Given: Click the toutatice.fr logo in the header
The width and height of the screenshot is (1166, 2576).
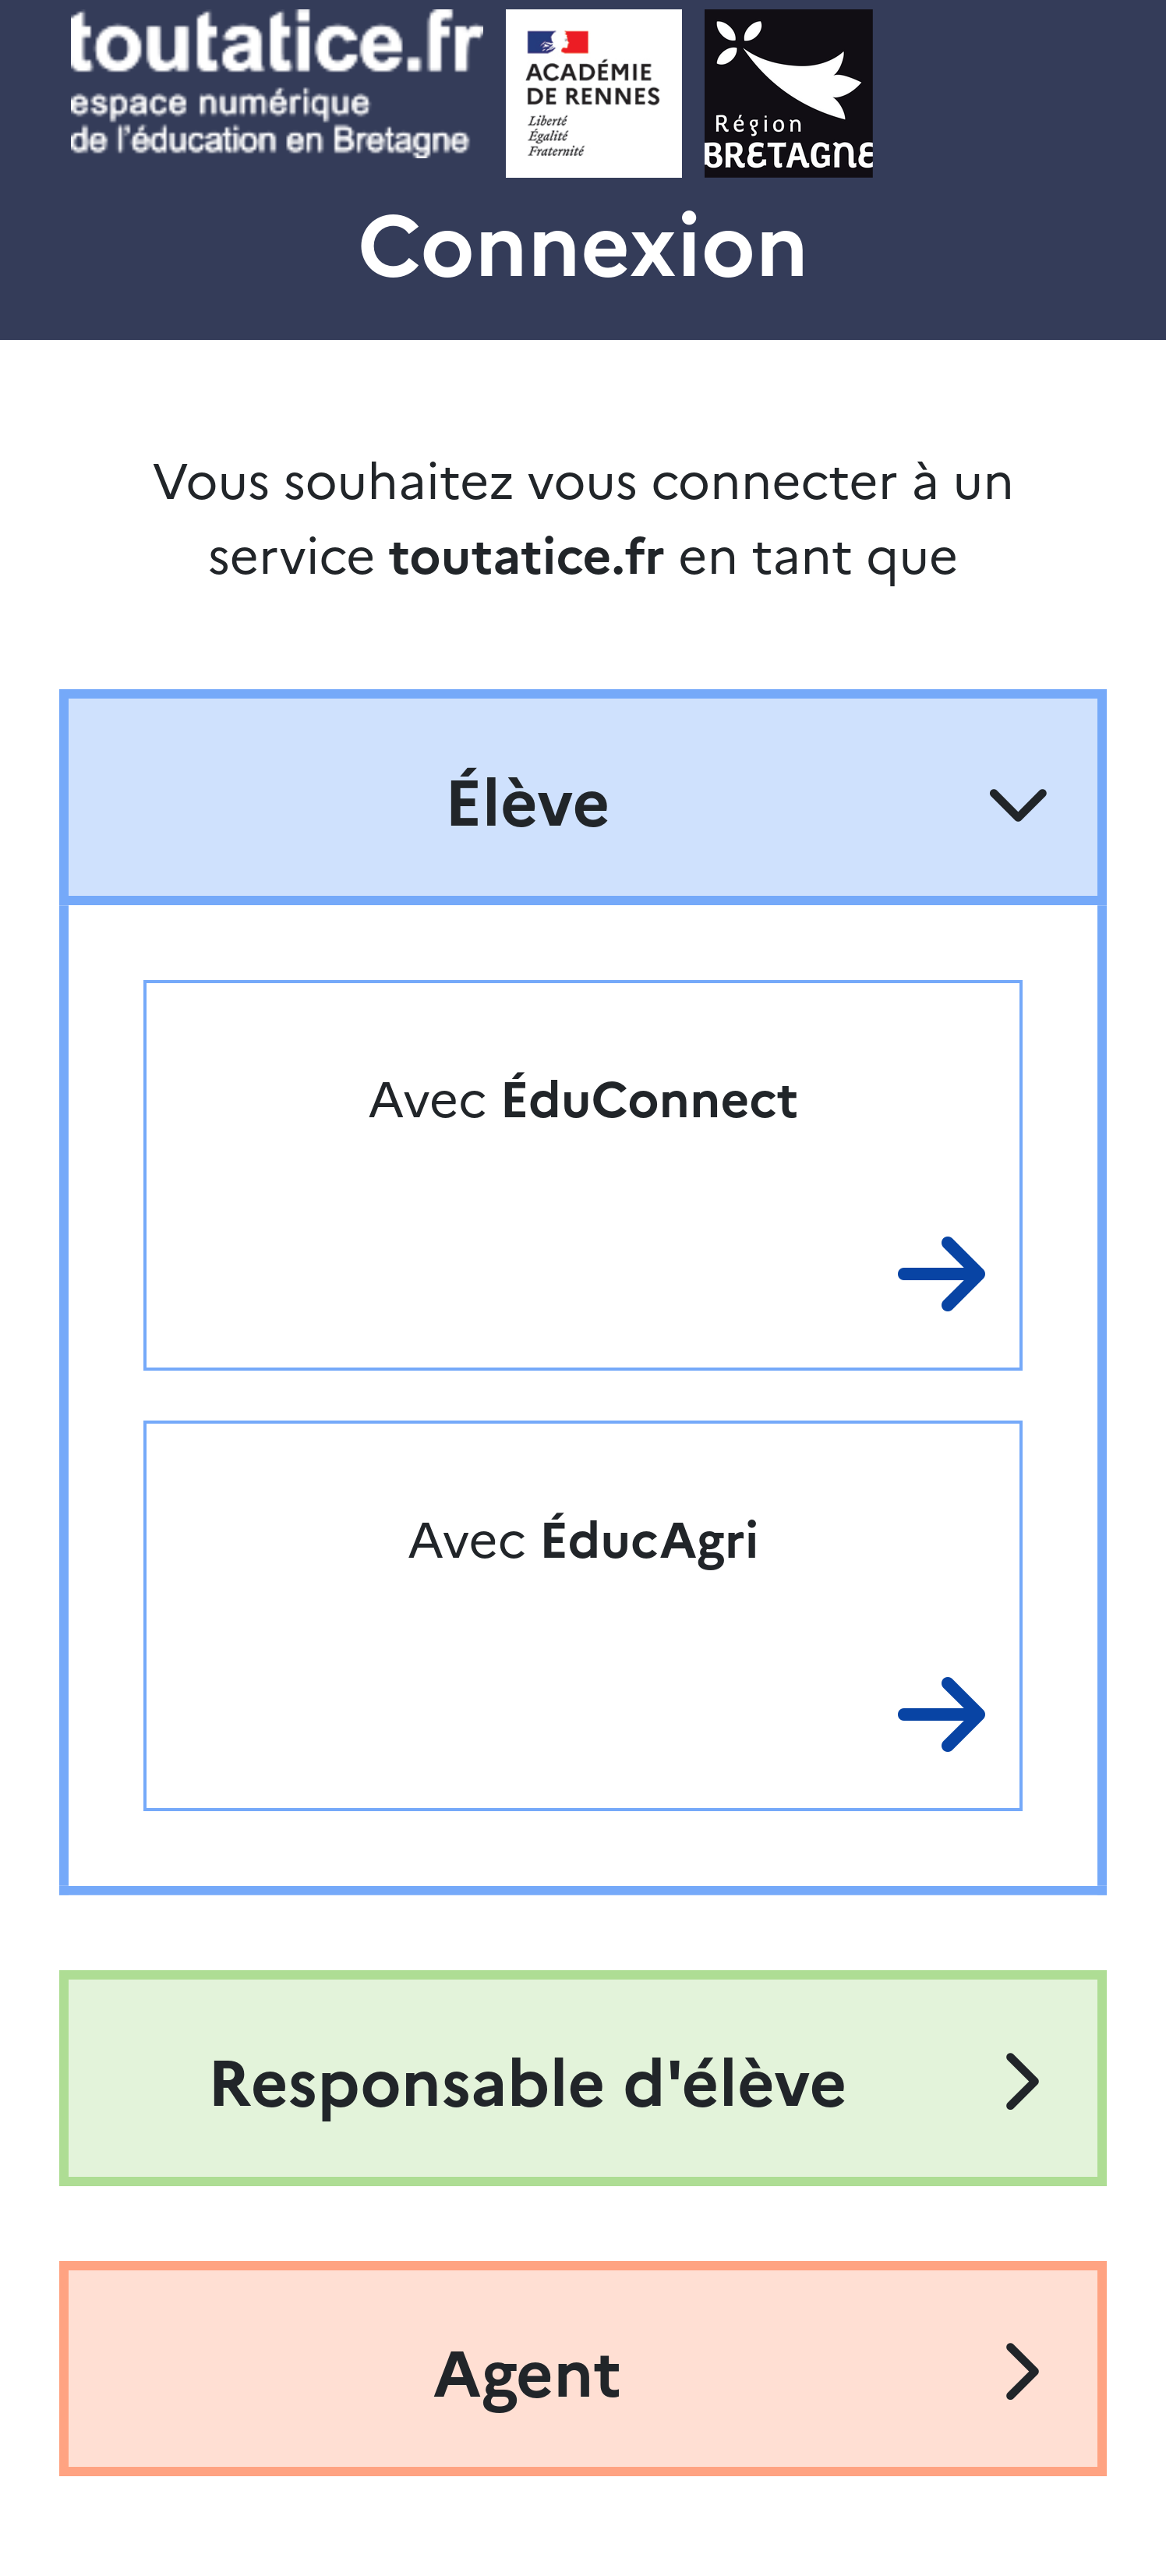Looking at the screenshot, I should 275,45.
